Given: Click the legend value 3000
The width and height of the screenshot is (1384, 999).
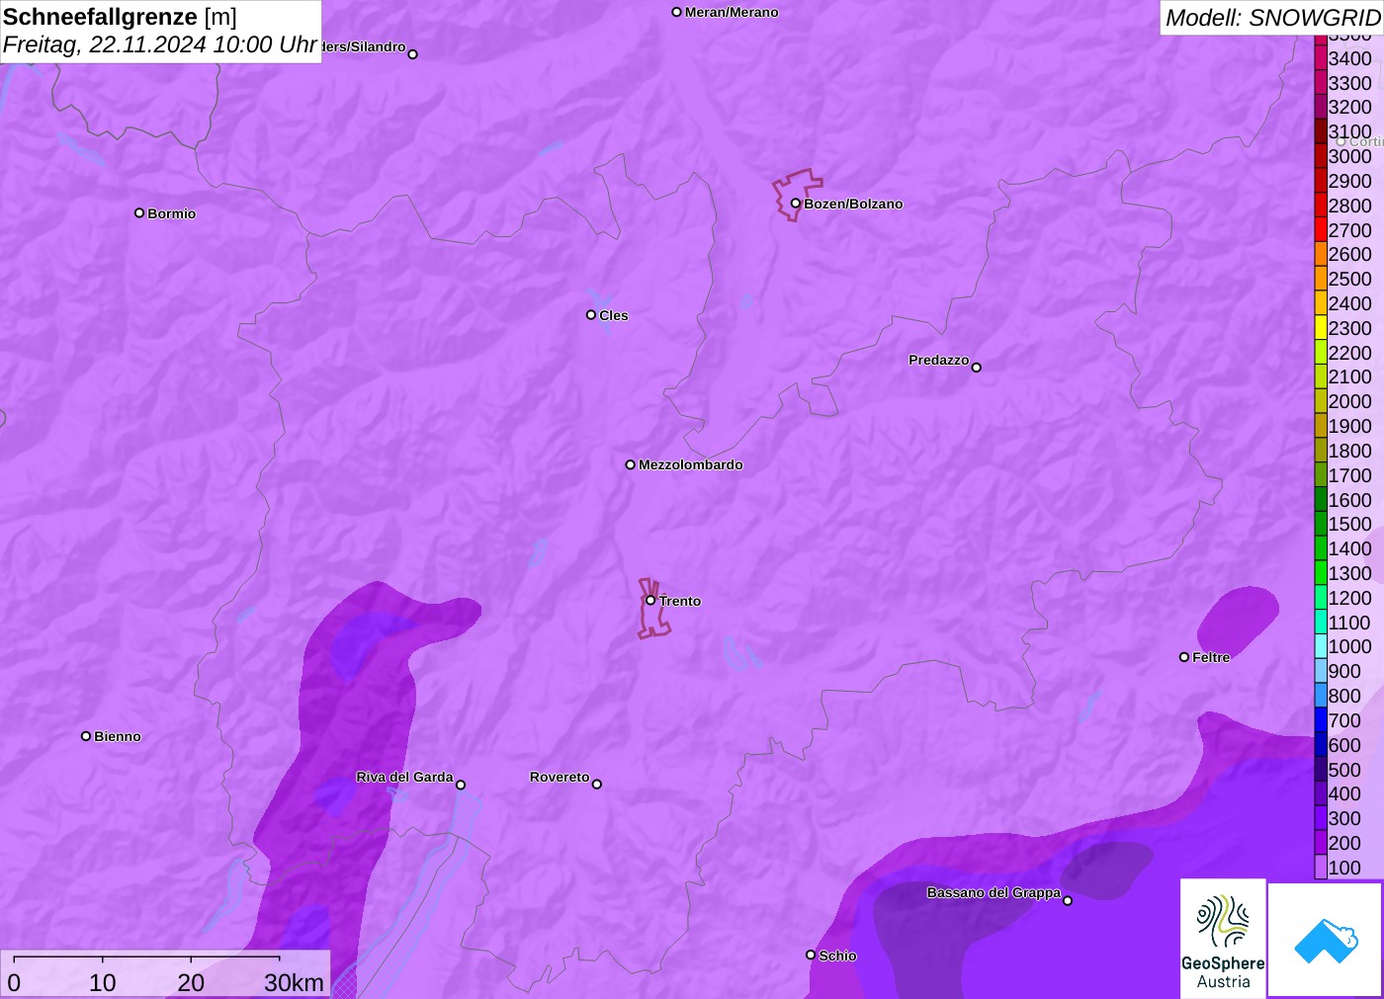Looking at the screenshot, I should point(1349,156).
